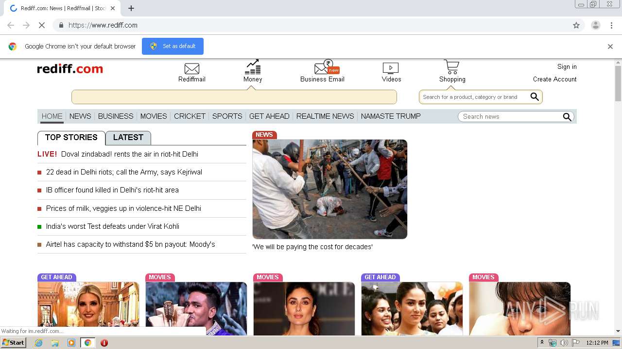This screenshot has height=349, width=622.
Task: Open 'We will be paying the cost' caption
Action: coord(312,247)
